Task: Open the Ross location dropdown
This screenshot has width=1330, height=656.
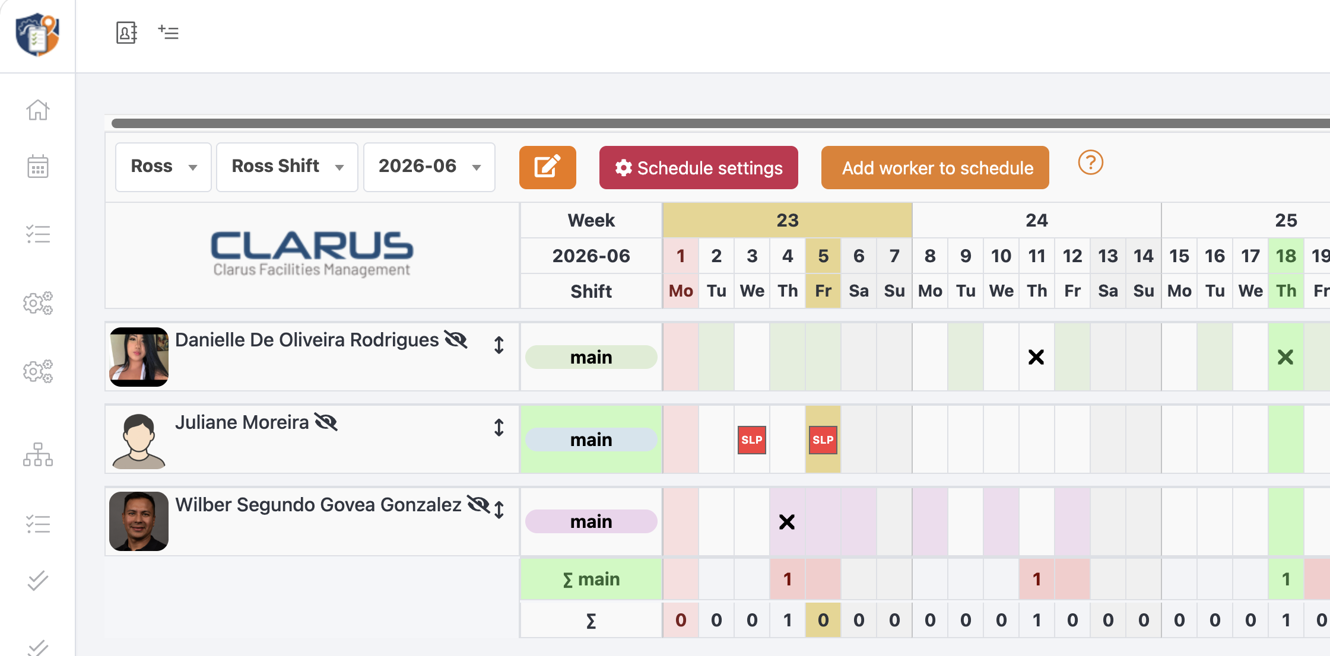Action: (x=163, y=167)
